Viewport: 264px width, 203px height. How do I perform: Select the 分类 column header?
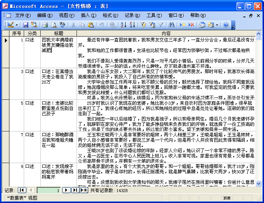[x=32, y=33]
